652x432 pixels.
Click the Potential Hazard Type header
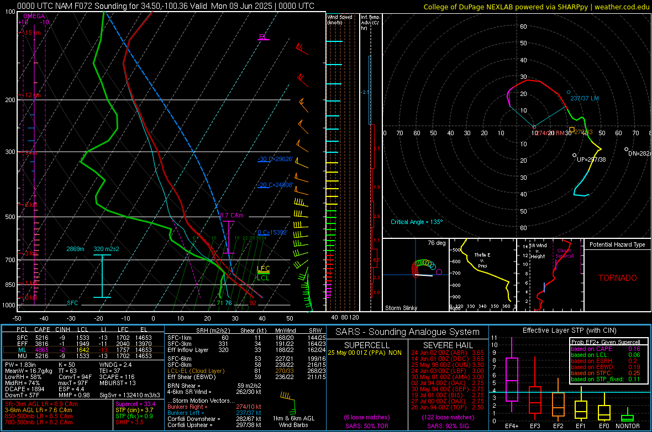pyautogui.click(x=617, y=244)
